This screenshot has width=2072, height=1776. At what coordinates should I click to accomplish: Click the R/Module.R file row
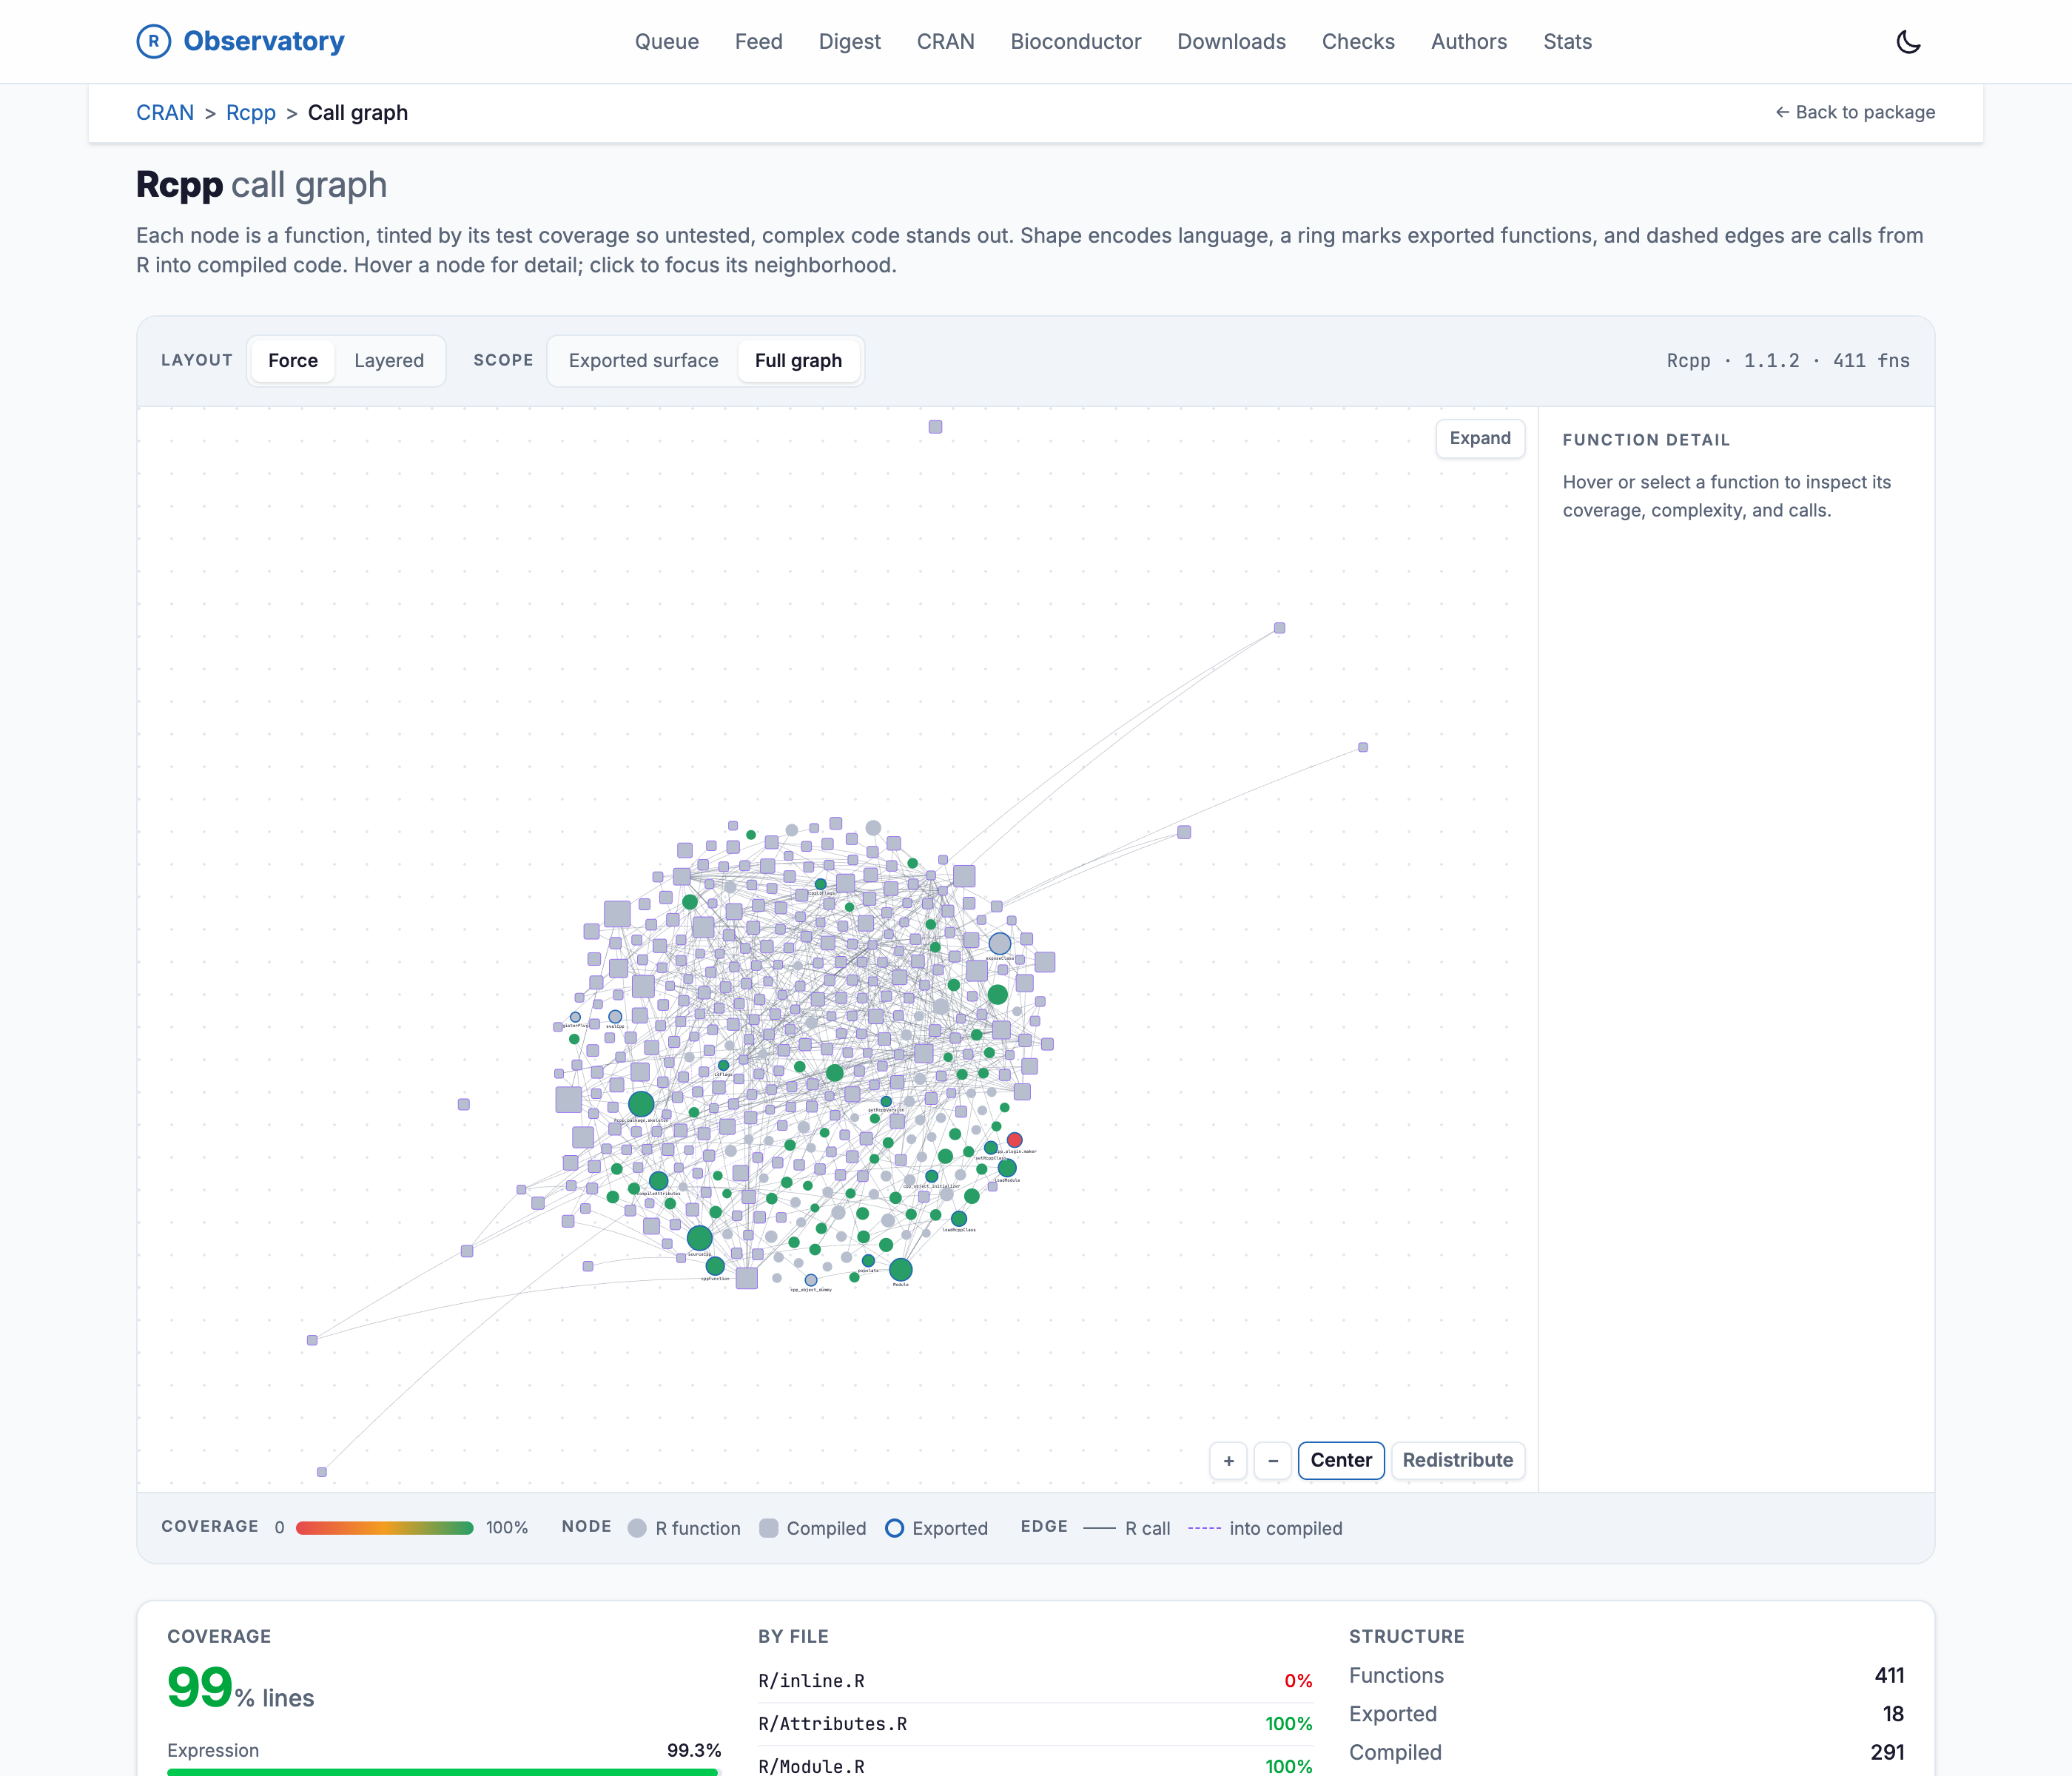[x=1035, y=1765]
